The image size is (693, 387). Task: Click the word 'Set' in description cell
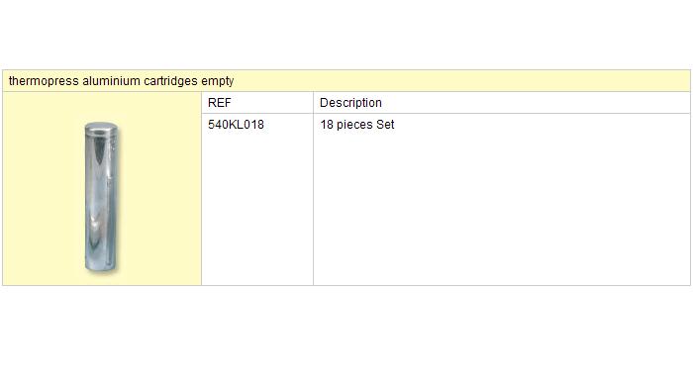tap(385, 125)
